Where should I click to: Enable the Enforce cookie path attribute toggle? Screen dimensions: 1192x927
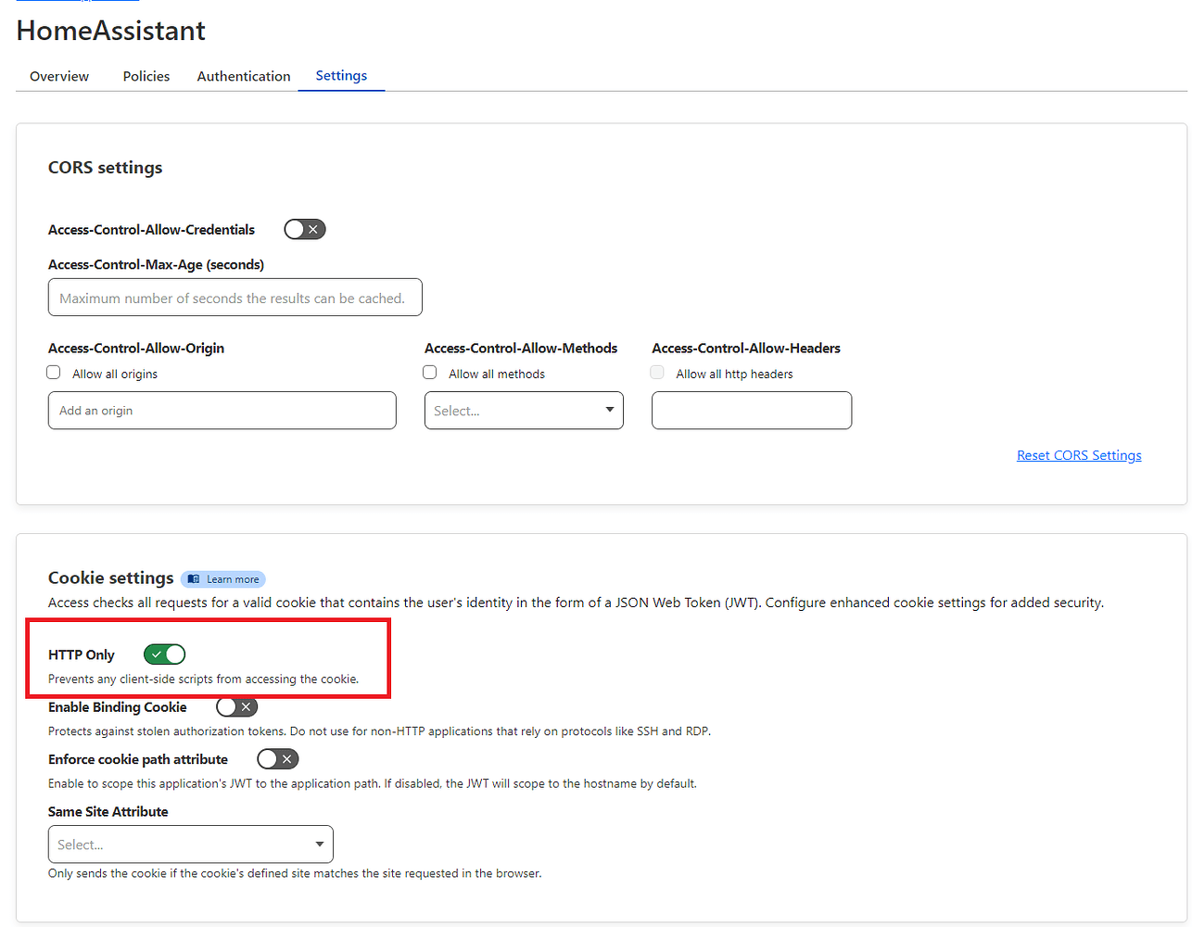[277, 758]
